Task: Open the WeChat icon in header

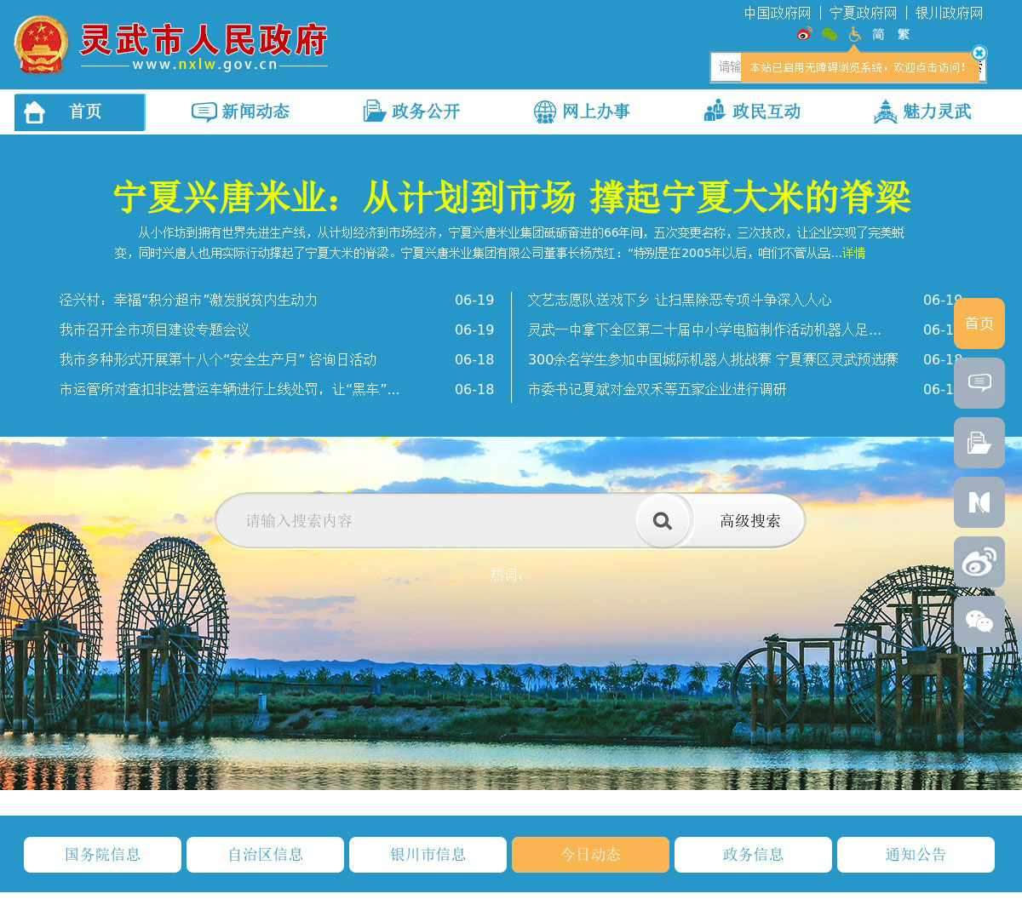Action: click(x=830, y=34)
